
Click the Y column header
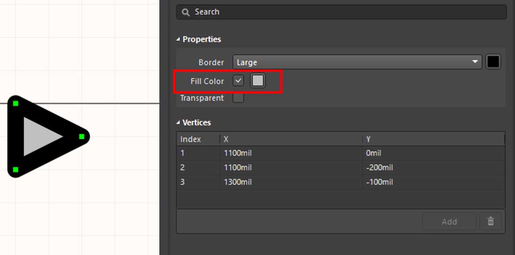432,139
